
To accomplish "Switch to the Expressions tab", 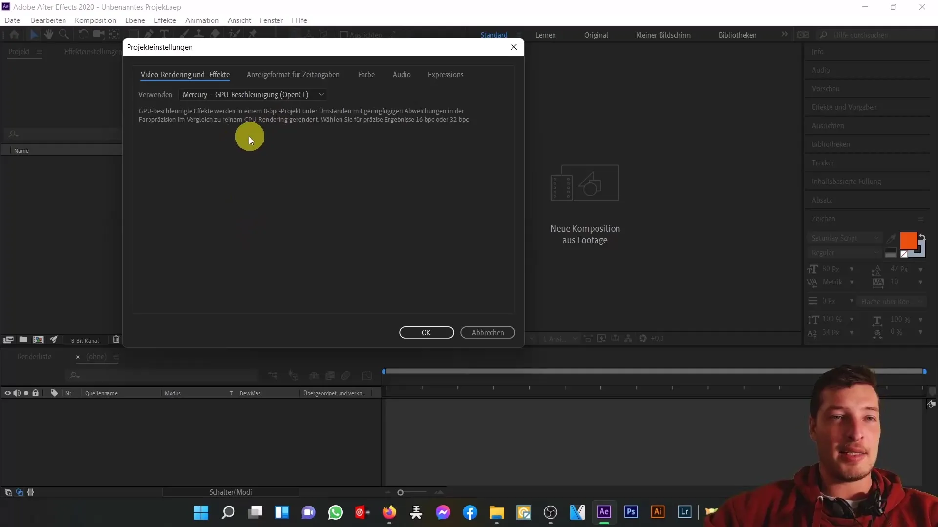I will click(x=446, y=75).
